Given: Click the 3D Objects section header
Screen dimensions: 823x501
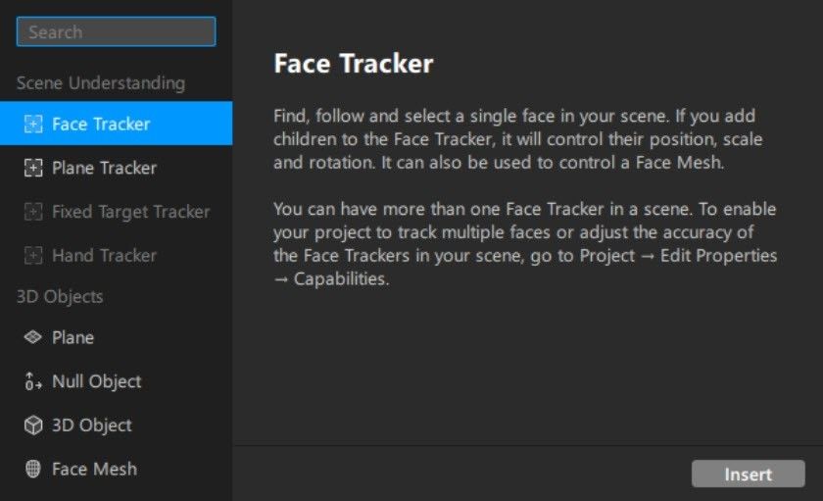Looking at the screenshot, I should (x=60, y=297).
